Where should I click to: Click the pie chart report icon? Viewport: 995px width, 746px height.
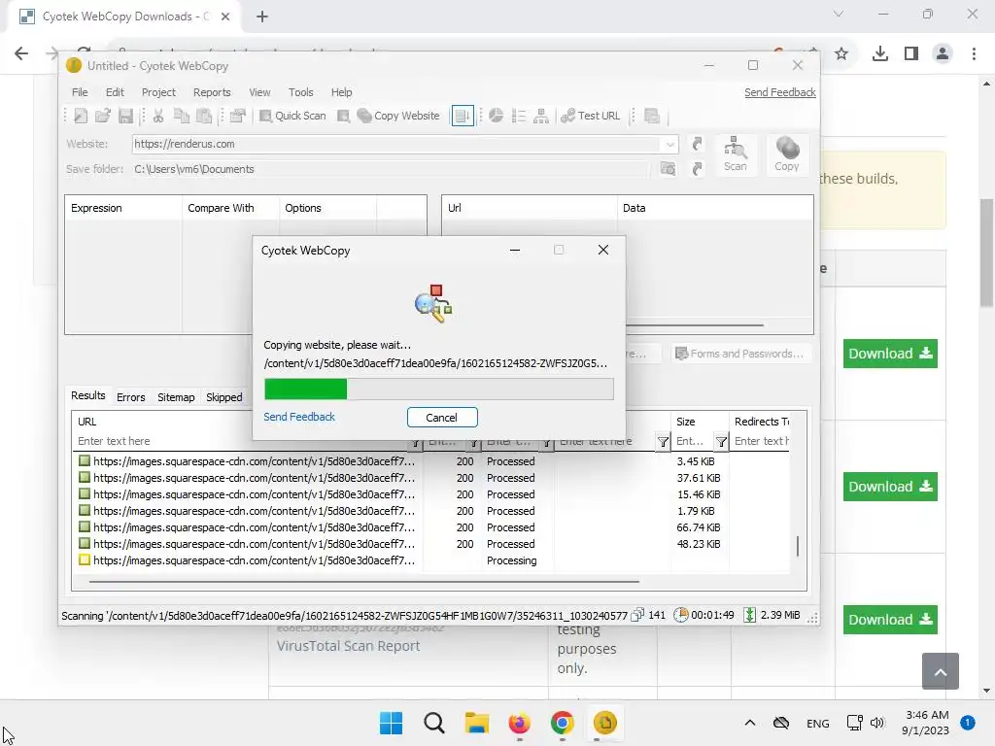[x=497, y=116]
